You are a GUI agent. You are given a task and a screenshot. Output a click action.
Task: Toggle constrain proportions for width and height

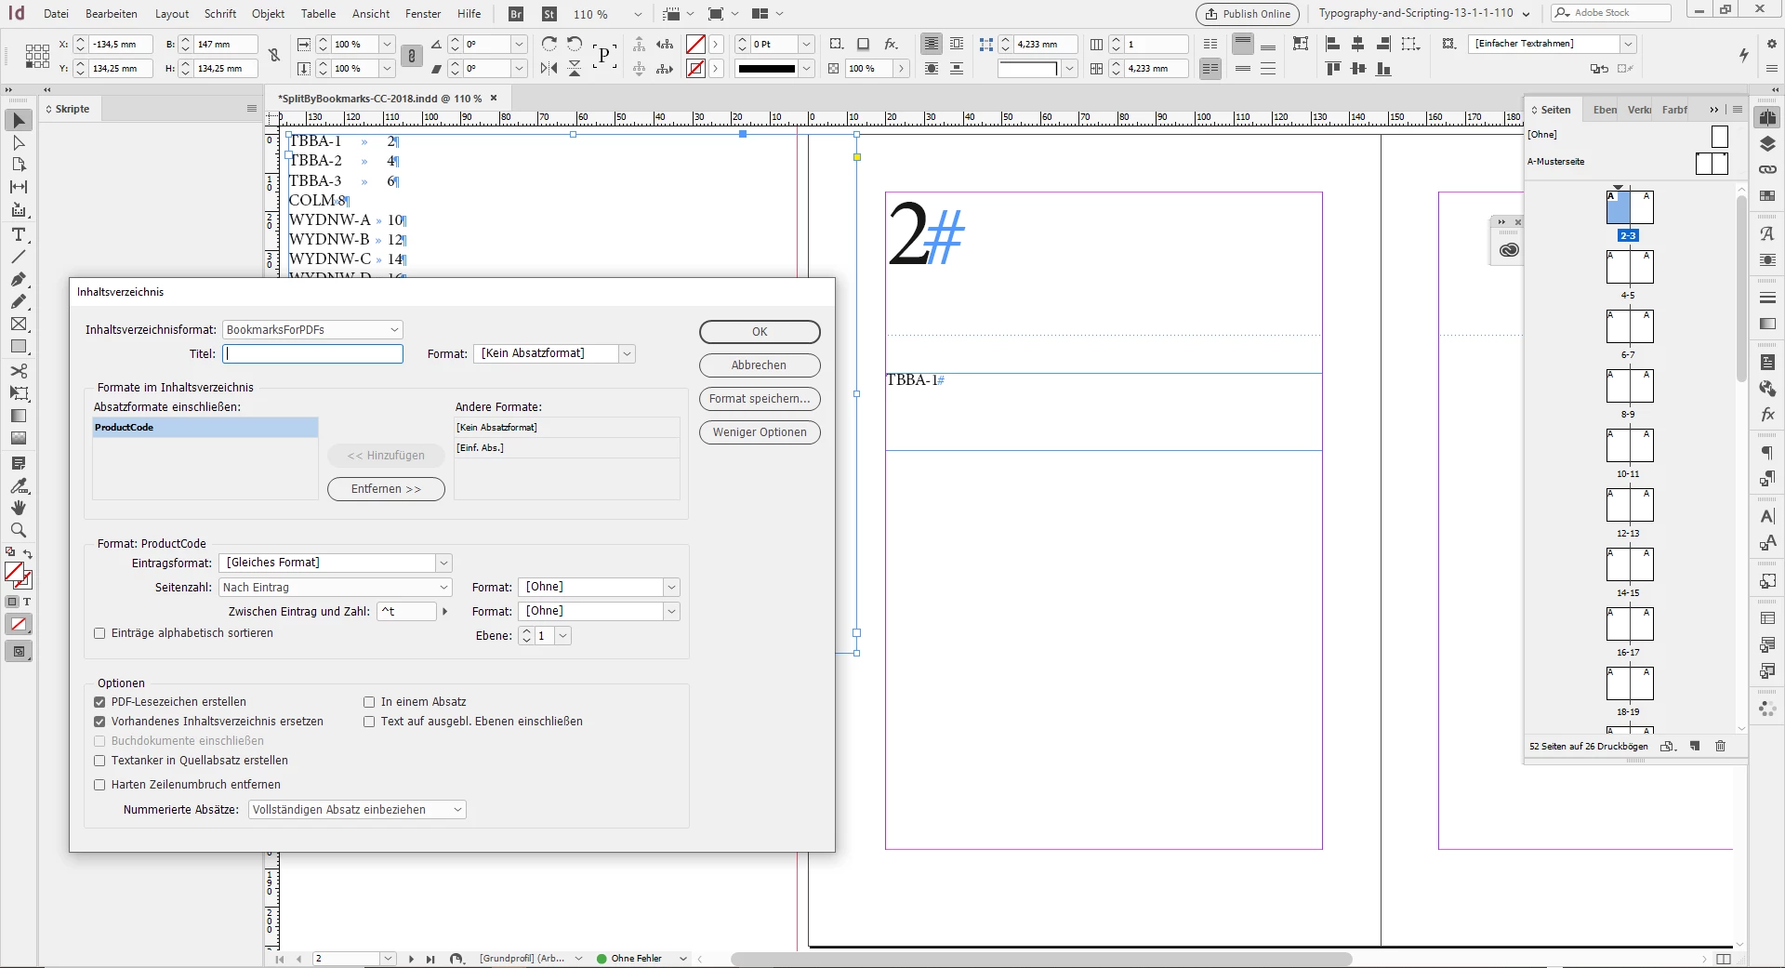[274, 56]
